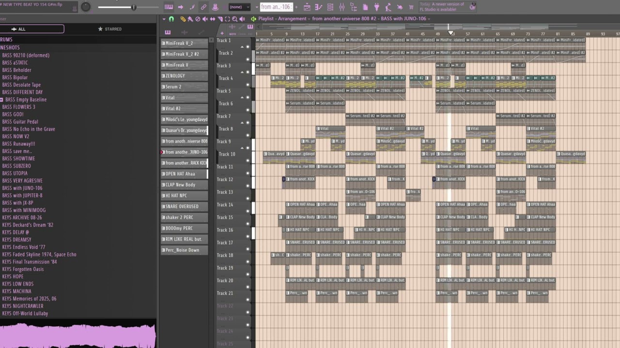Open the (none) dropdown in top toolbar
Image resolution: width=620 pixels, height=348 pixels.
(x=239, y=7)
